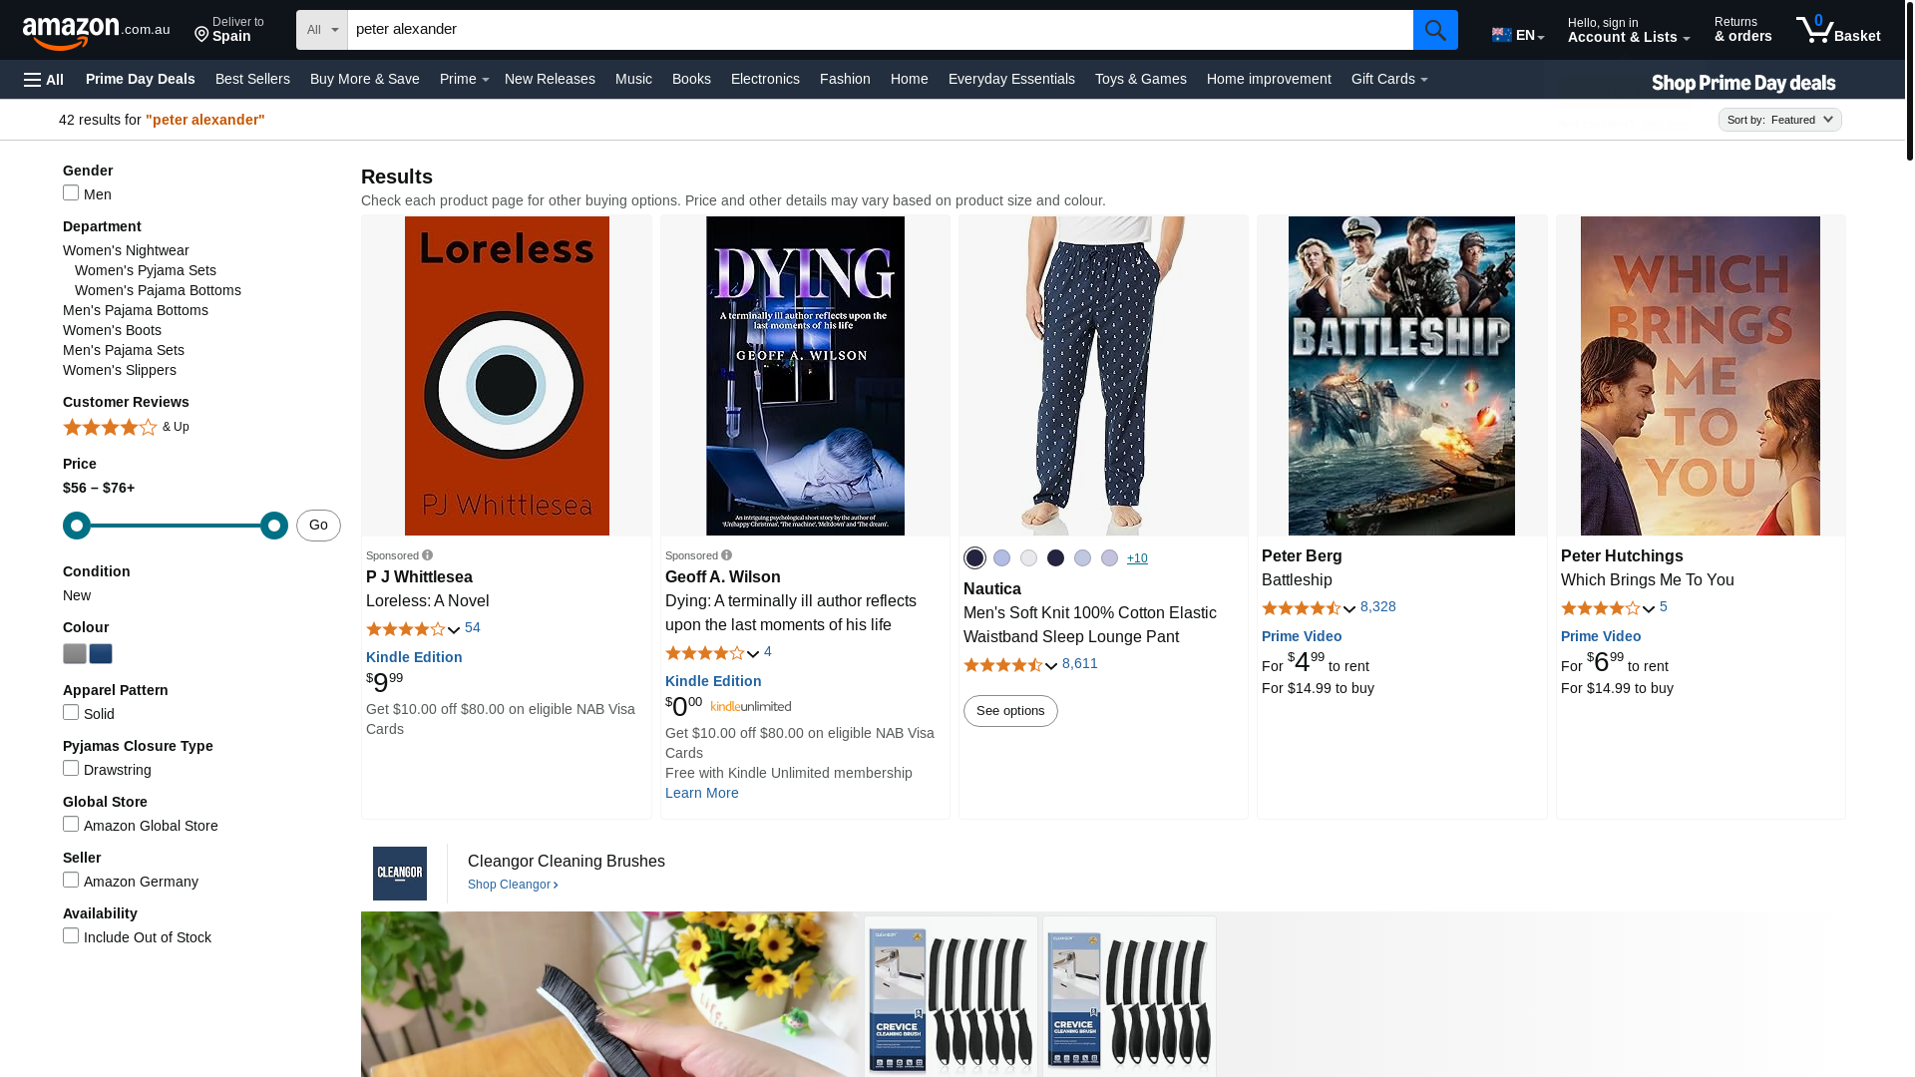This screenshot has height=1077, width=1915.
Task: Click the magnifying glass search button
Action: click(1435, 30)
